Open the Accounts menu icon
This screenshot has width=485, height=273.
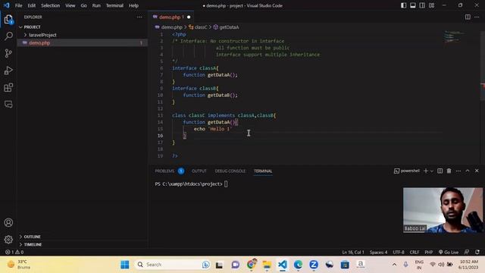(8, 222)
